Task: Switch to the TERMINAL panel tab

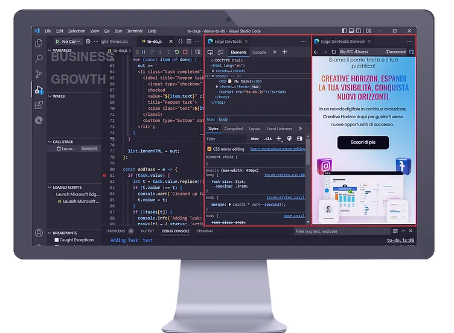Action: (205, 231)
